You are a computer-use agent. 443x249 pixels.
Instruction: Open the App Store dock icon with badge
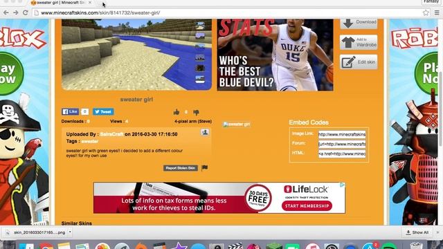[x=370, y=246]
